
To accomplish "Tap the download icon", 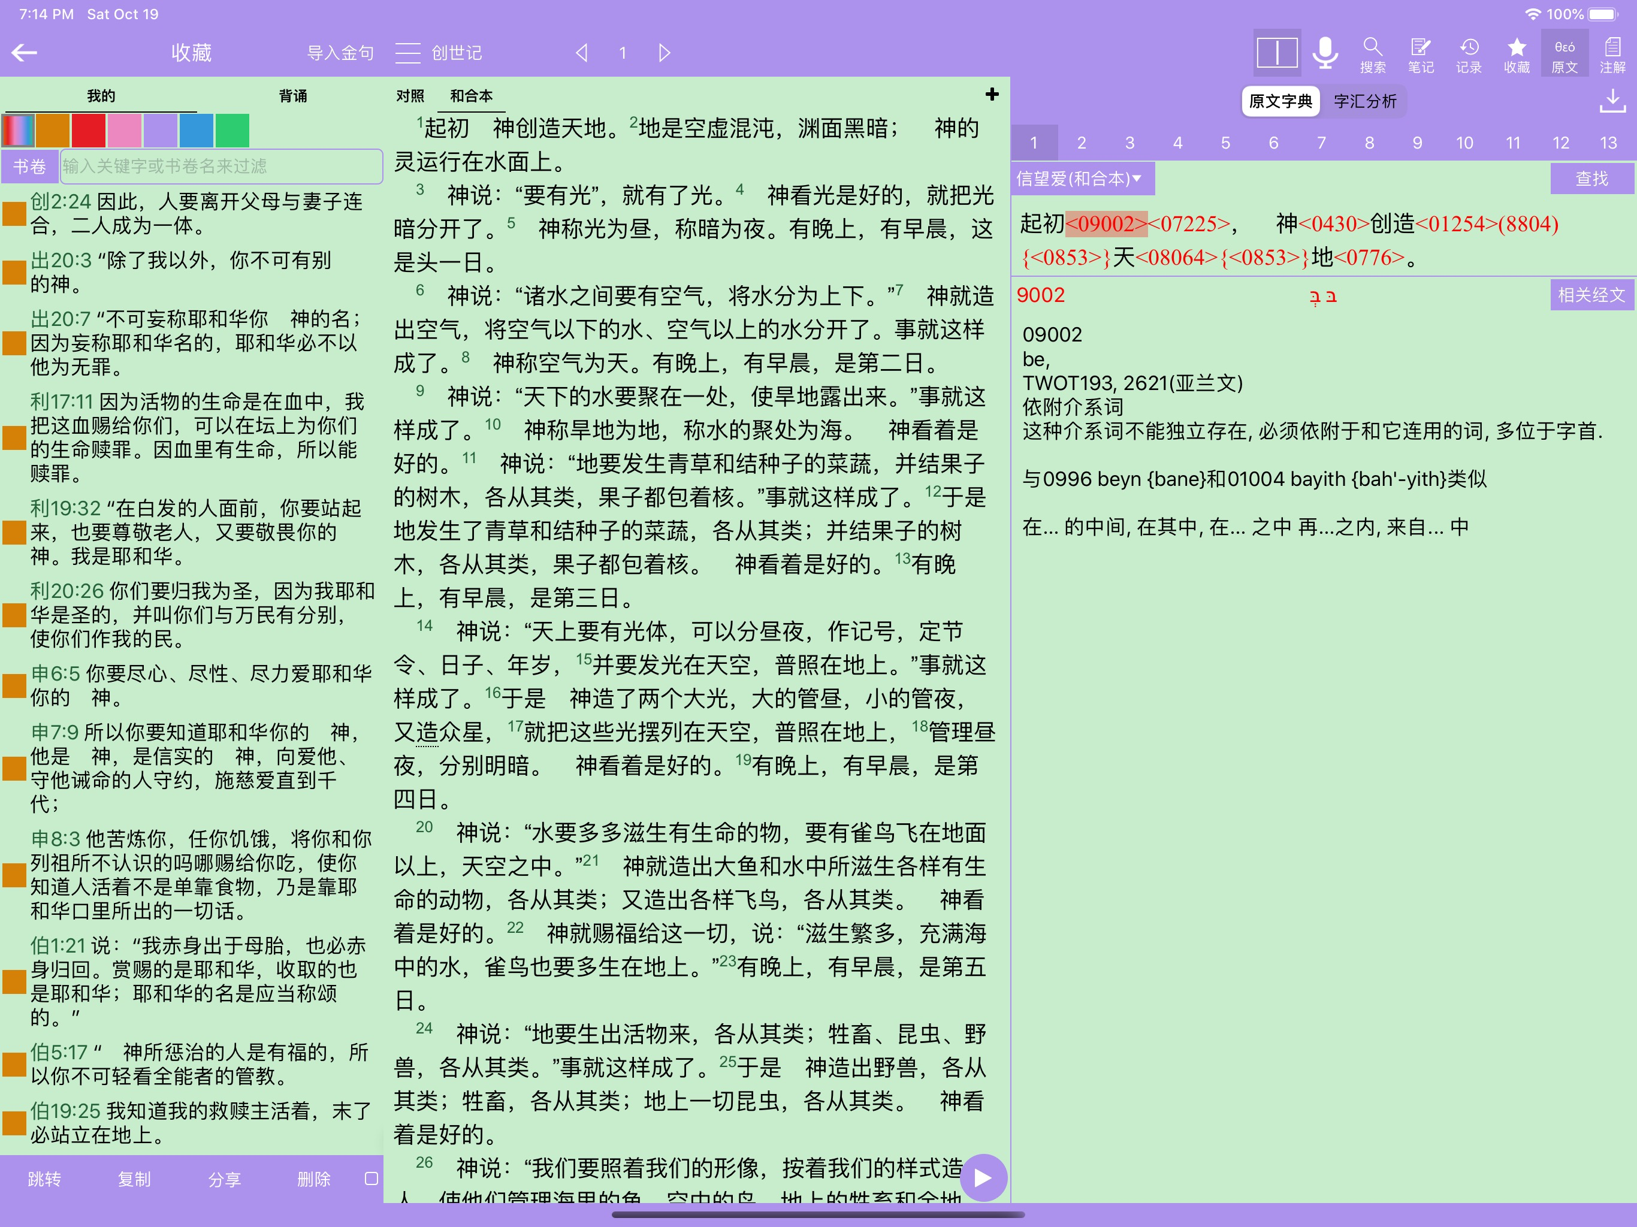I will [x=1613, y=101].
